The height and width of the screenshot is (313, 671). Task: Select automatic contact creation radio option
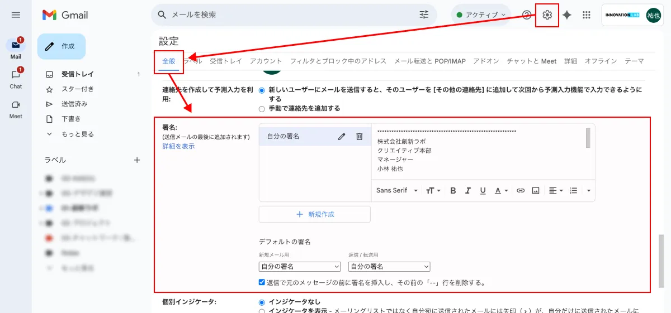262,90
